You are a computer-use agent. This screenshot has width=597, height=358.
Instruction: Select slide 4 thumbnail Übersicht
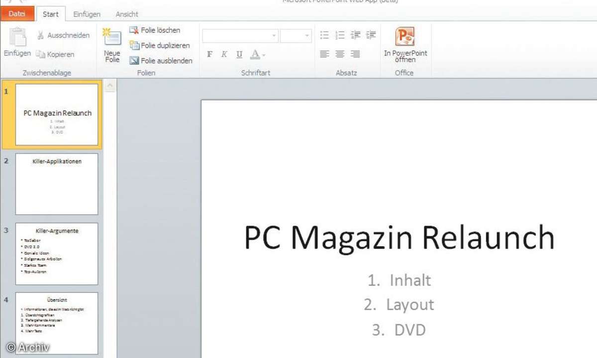tap(57, 323)
